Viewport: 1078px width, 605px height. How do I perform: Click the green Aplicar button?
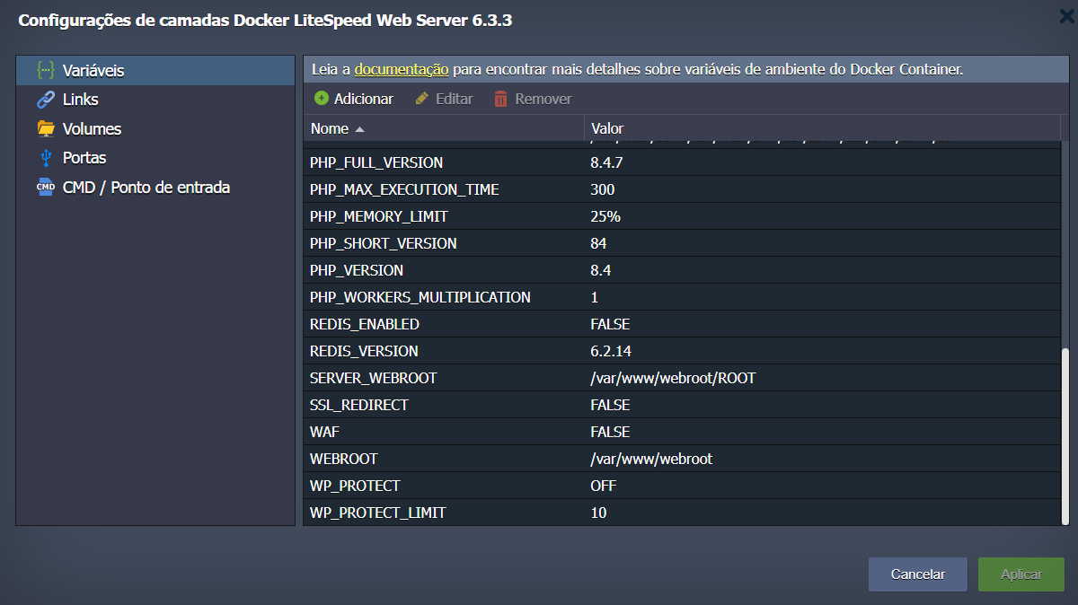(x=1021, y=574)
